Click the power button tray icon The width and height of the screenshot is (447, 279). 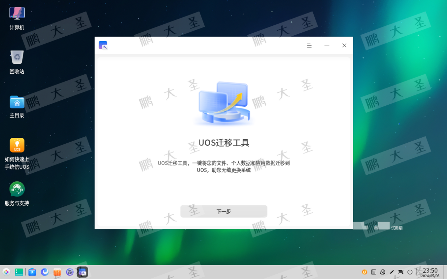(x=410, y=272)
